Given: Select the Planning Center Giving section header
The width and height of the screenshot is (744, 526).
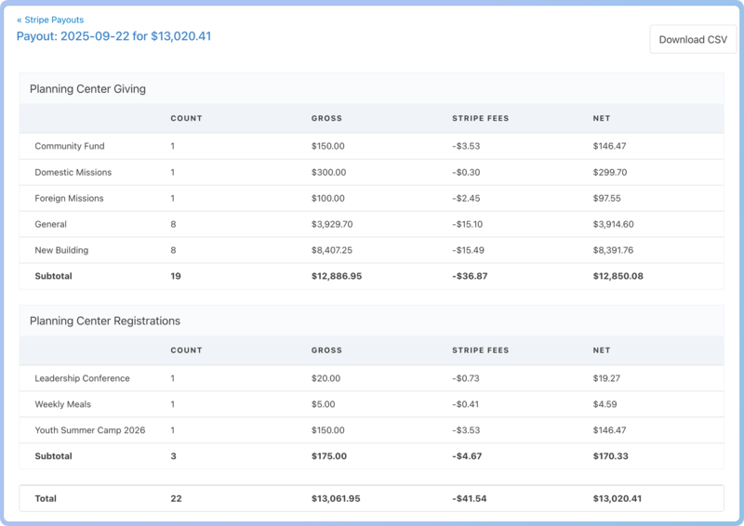Looking at the screenshot, I should click(87, 89).
